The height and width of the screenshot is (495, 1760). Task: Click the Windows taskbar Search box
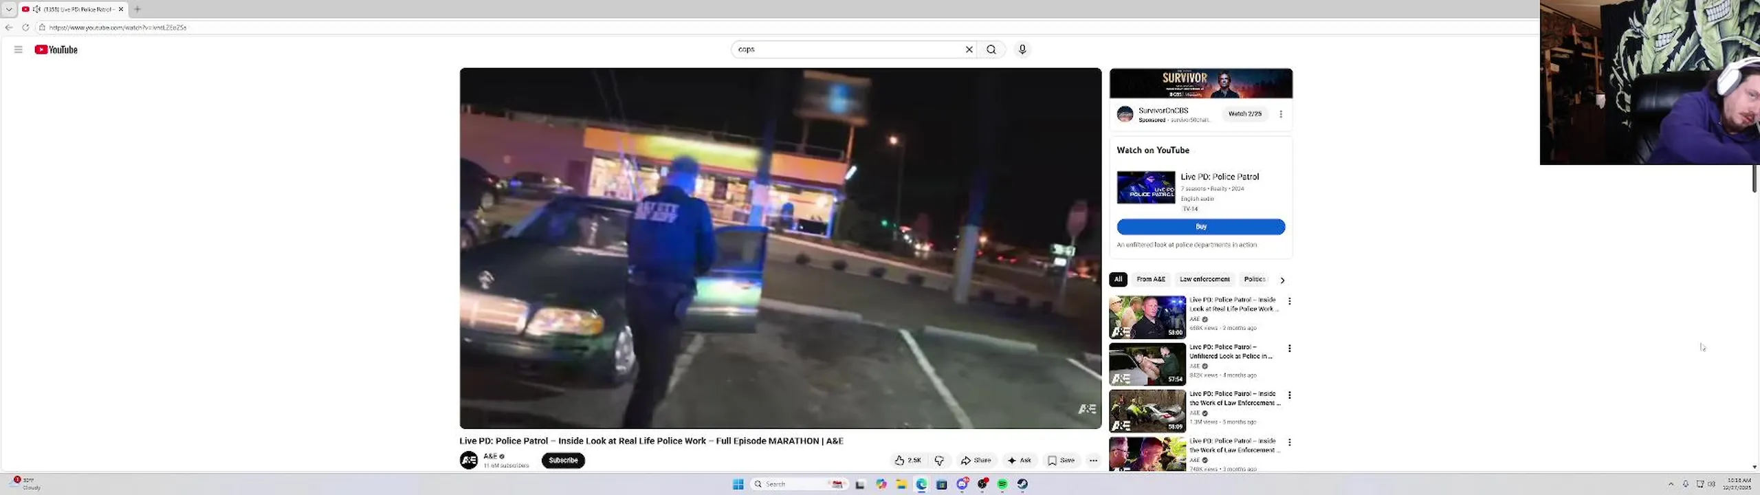pyautogui.click(x=798, y=484)
